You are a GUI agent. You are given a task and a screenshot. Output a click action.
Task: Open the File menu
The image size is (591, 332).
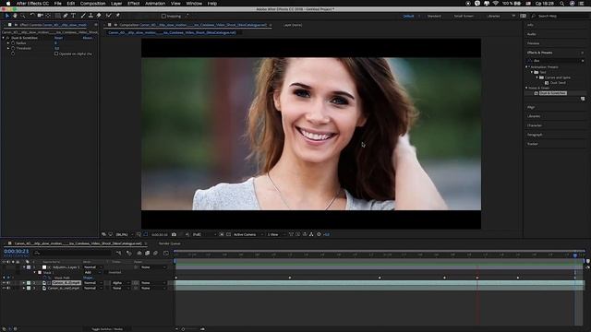tap(57, 4)
